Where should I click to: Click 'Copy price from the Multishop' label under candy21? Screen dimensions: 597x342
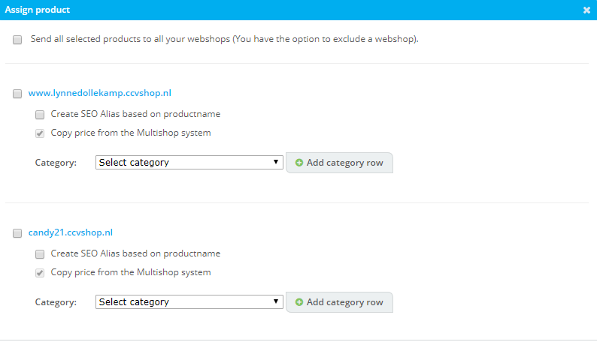tap(131, 272)
